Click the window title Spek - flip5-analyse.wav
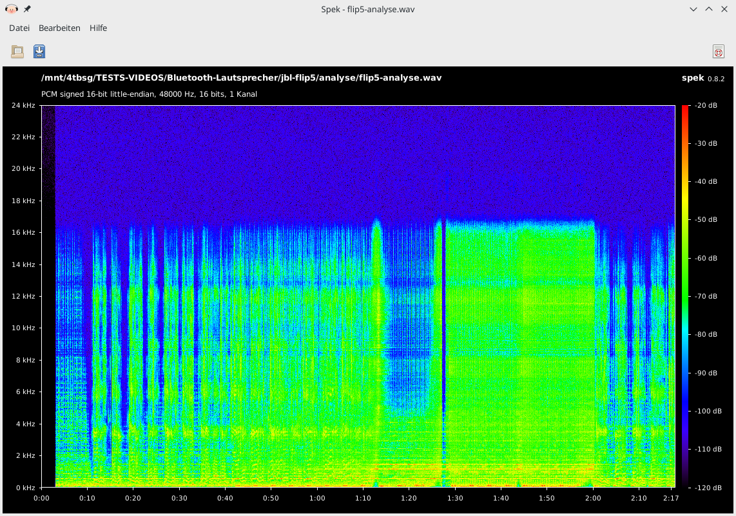The height and width of the screenshot is (516, 736). (367, 10)
